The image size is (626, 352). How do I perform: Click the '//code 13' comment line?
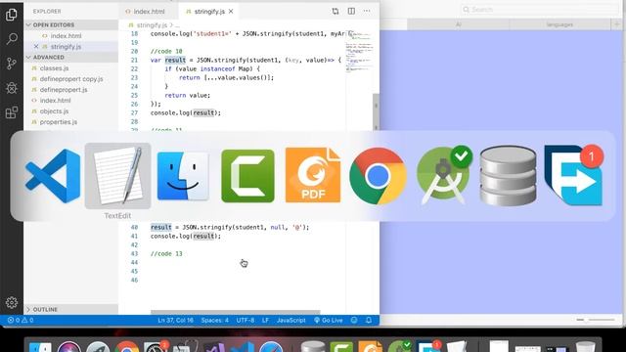click(x=166, y=254)
